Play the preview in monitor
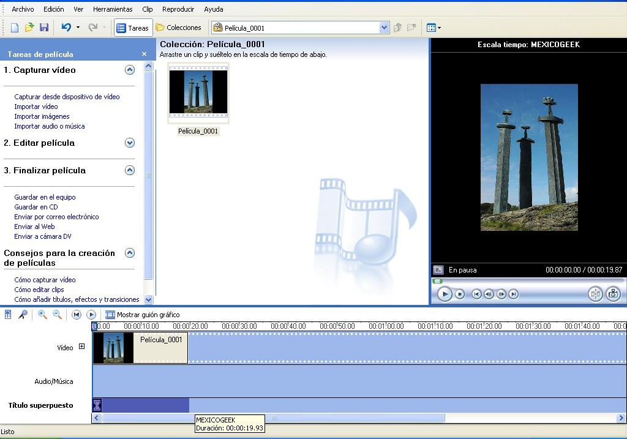Viewport: 627px width, 439px height. click(445, 295)
